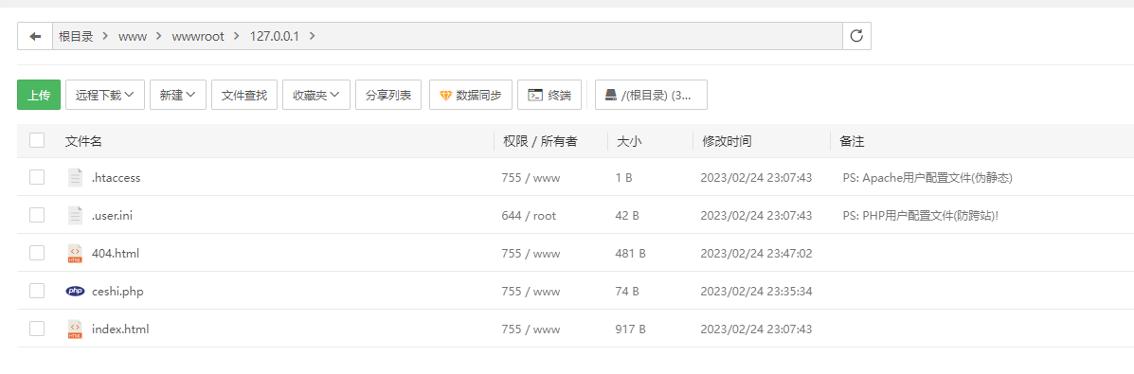This screenshot has height=374, width=1134.
Task: Expand the chevron after wwwroot breadcrumb
Action: (x=237, y=36)
